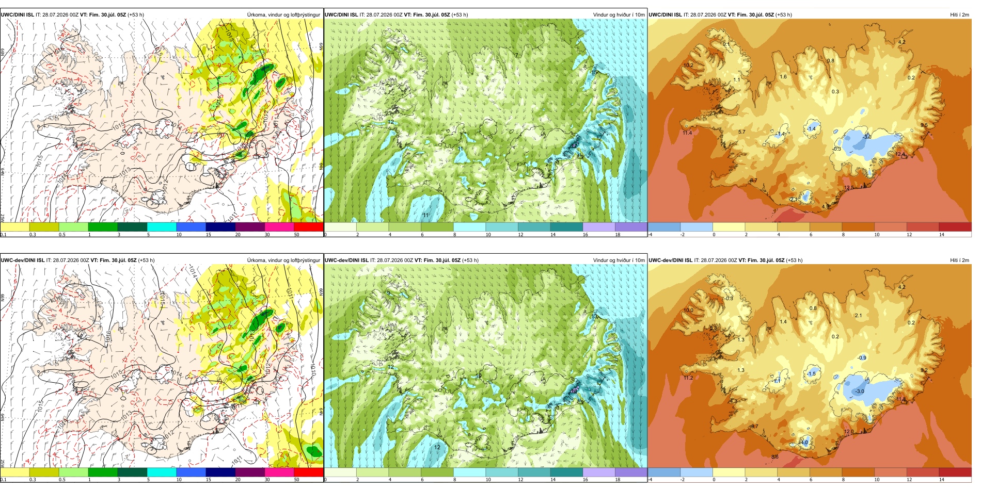
Task: Click the 'Hiti í 2m' title on UWC panel
Action: 959,15
